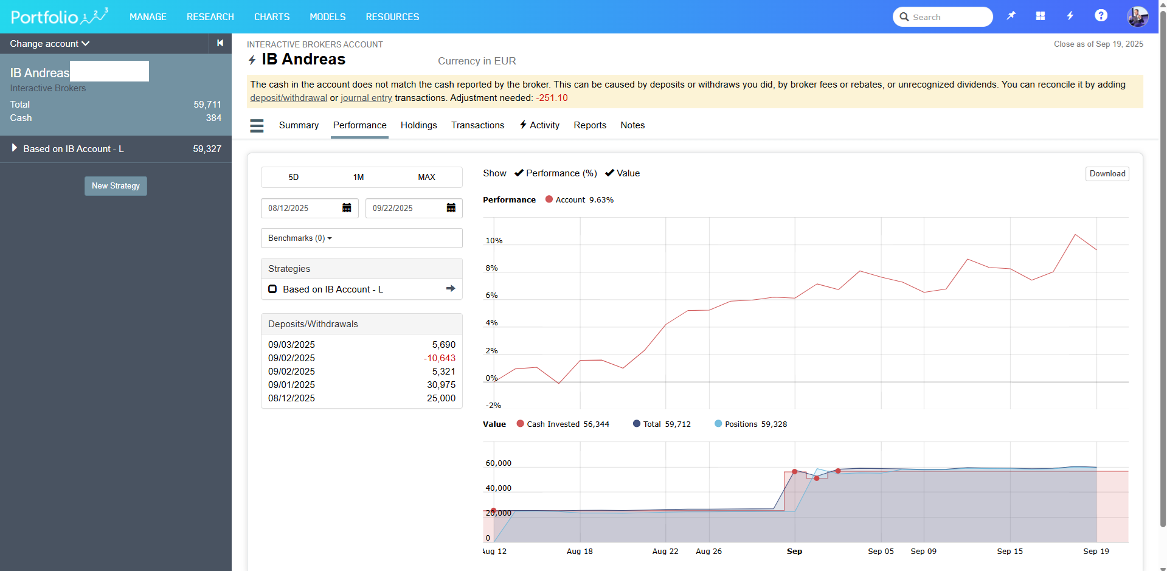Viewport: 1167px width, 571px height.
Task: Toggle the Account series in Performance legend
Action: tap(549, 199)
